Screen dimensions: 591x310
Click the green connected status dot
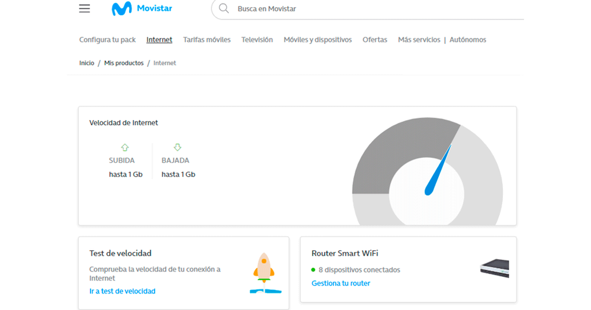pos(313,270)
